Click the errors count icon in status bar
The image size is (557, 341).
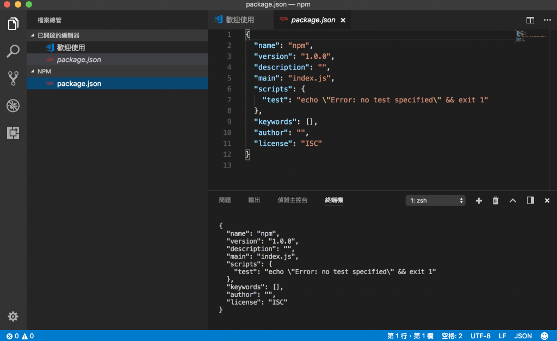point(9,336)
